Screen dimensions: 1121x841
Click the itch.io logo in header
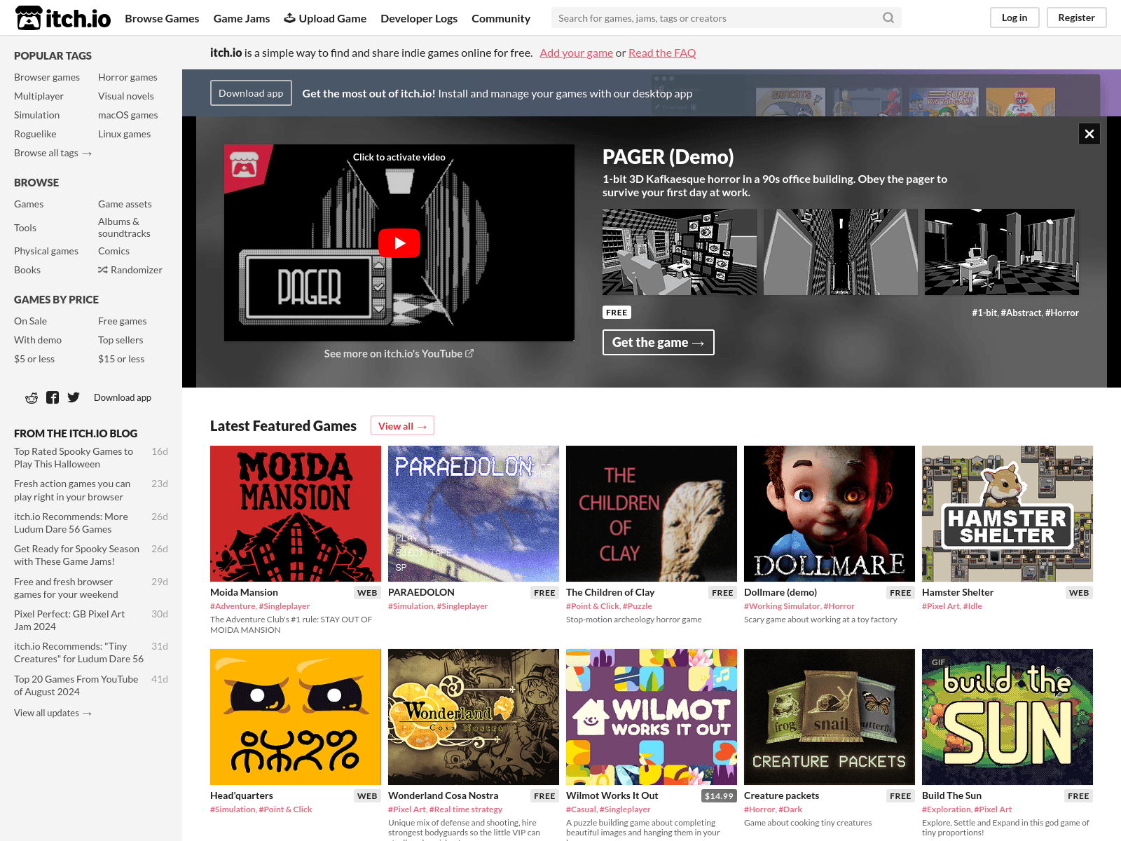[x=63, y=18]
